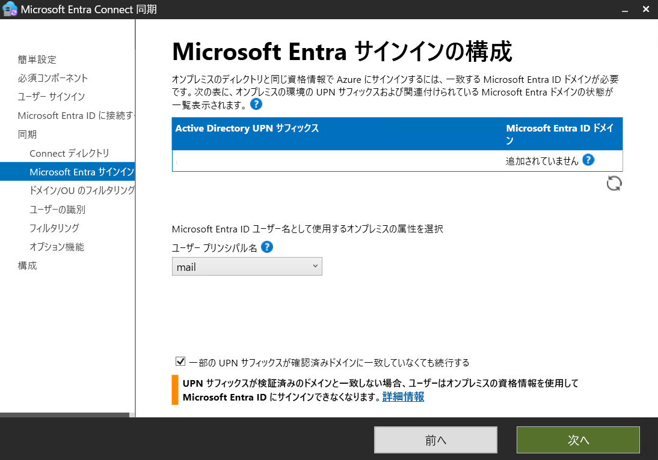Open help icon beside the intro text

(x=256, y=104)
